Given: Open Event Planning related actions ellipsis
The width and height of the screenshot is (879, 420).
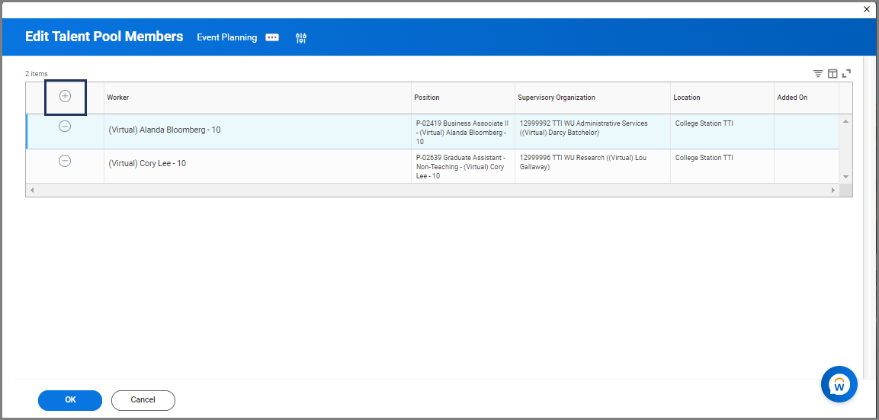Looking at the screenshot, I should [x=272, y=37].
